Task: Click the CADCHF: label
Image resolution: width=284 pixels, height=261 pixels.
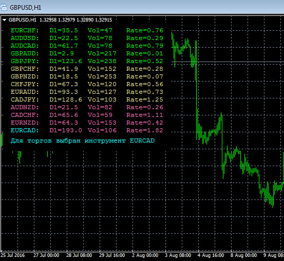Action: pyautogui.click(x=25, y=115)
